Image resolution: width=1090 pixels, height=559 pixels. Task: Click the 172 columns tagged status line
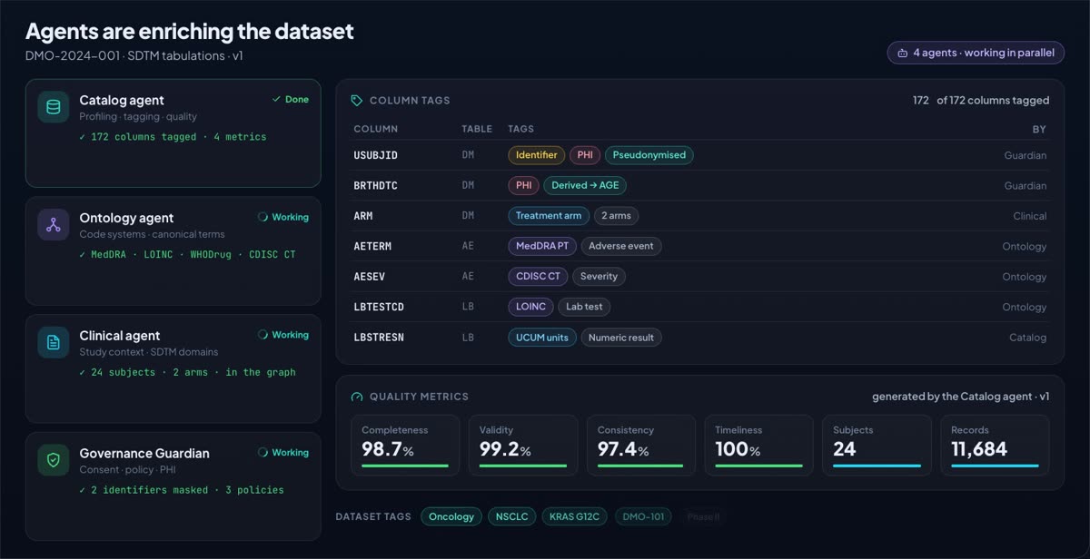173,137
